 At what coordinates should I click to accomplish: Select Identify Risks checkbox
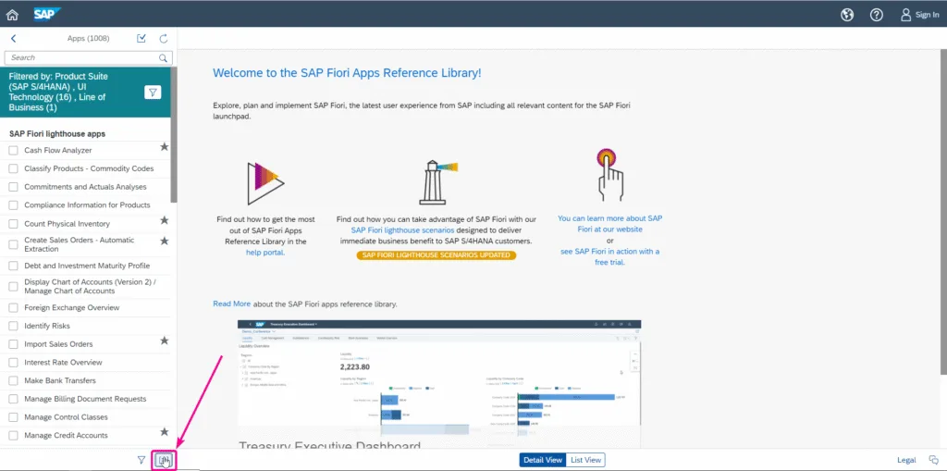13,326
